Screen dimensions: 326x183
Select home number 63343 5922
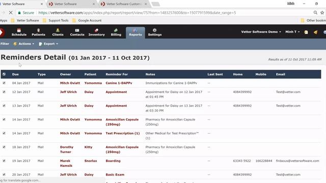point(242,161)
